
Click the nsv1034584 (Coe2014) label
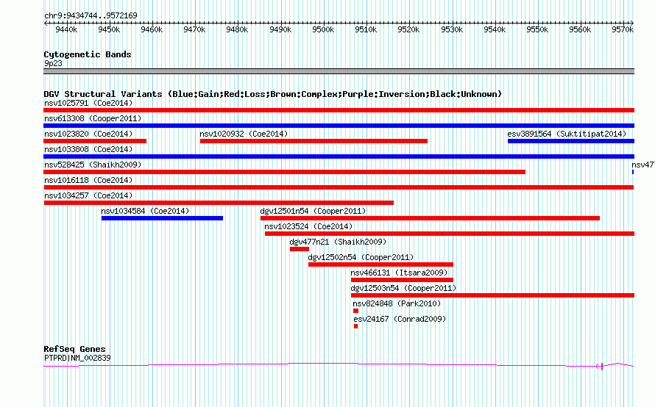click(145, 211)
